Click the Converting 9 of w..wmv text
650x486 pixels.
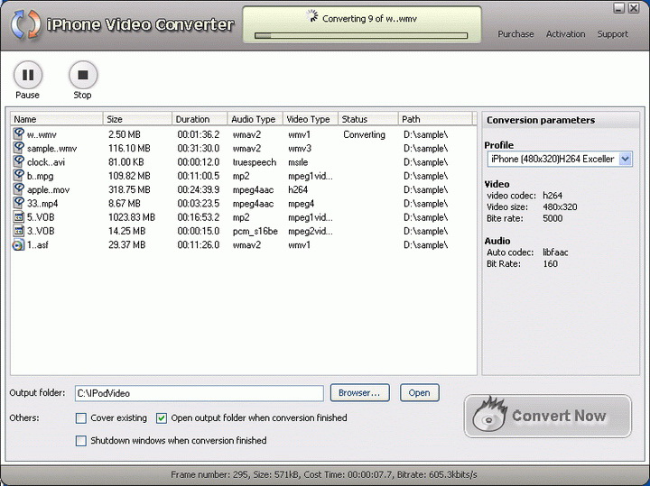click(369, 19)
